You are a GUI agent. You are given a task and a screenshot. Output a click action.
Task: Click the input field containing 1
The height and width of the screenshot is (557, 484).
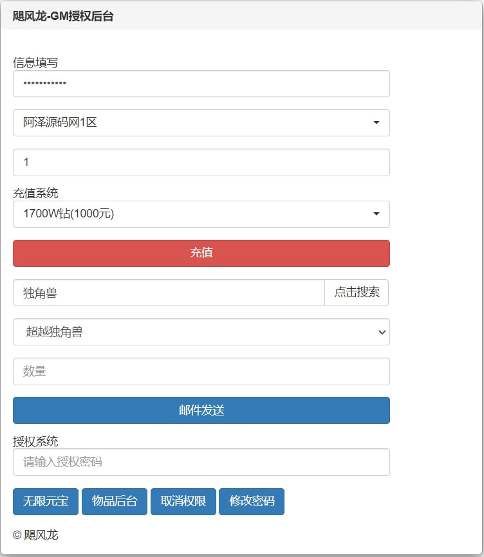(201, 162)
